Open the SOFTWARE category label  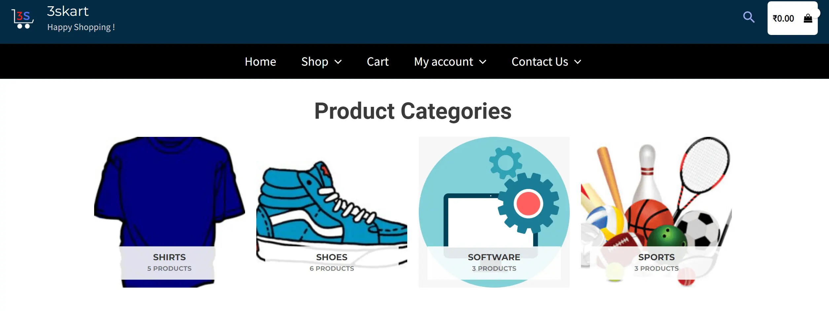[494, 257]
